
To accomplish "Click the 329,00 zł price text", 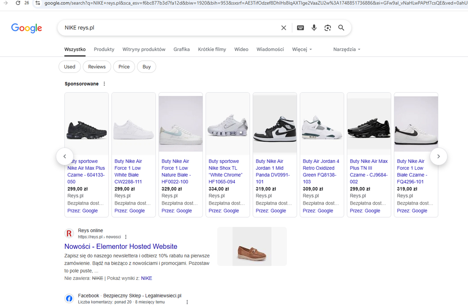I will pyautogui.click(x=171, y=189).
